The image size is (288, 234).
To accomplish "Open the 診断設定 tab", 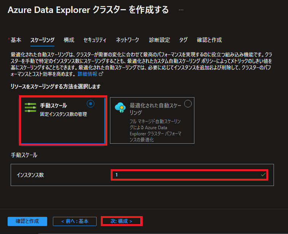I will [159, 40].
